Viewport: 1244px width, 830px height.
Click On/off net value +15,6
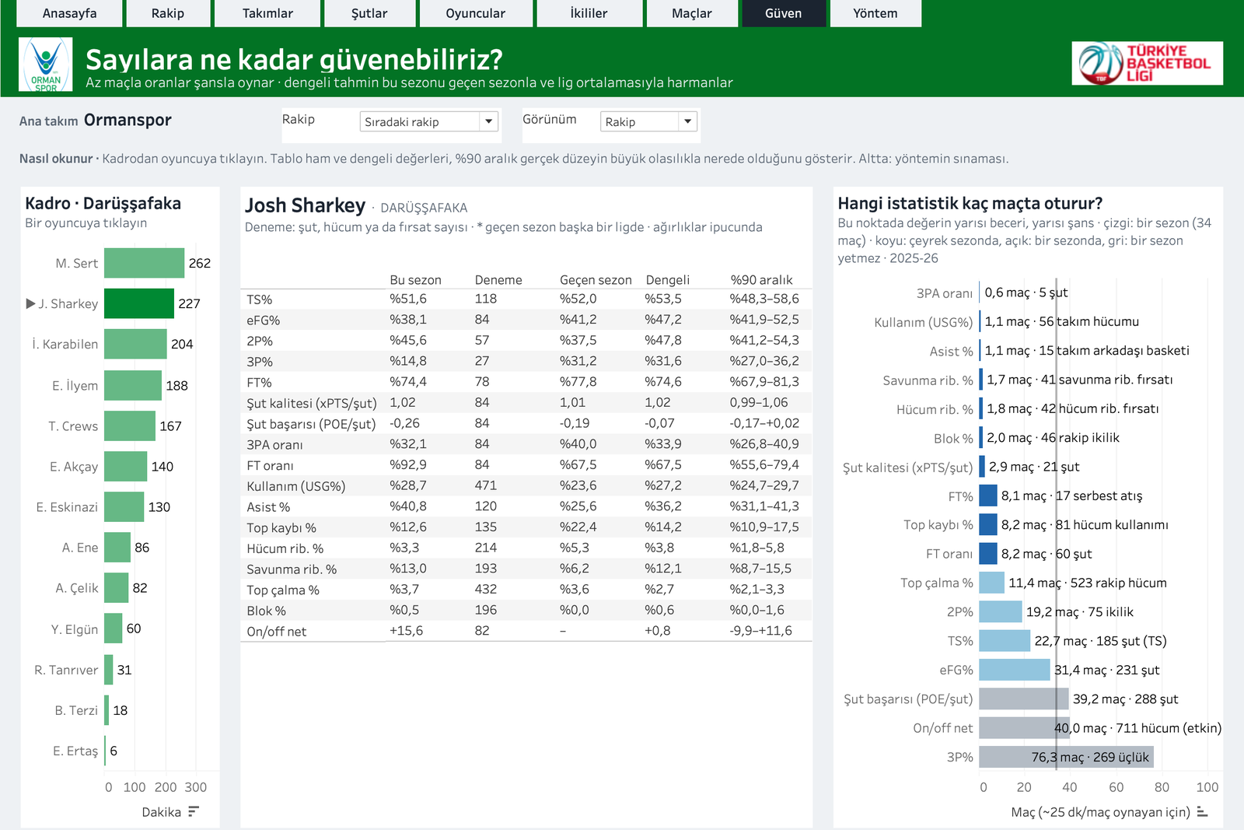(407, 631)
